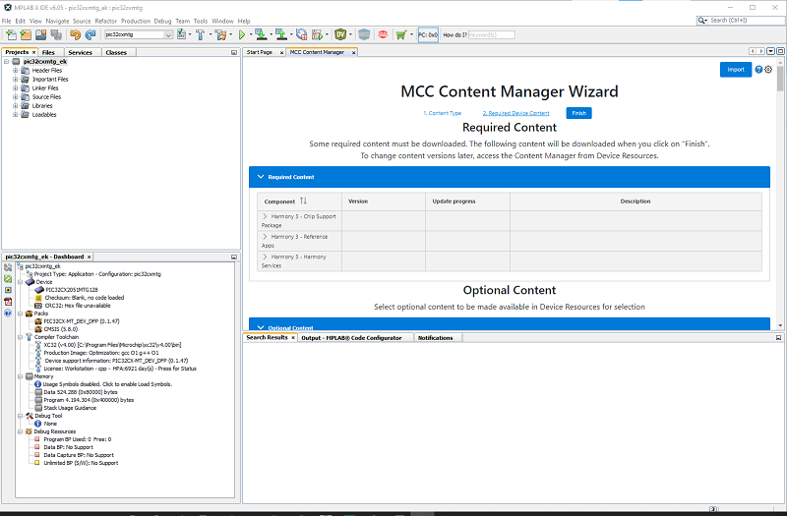Click the PC: 0x0 program counter field
787x516 pixels.
point(428,34)
